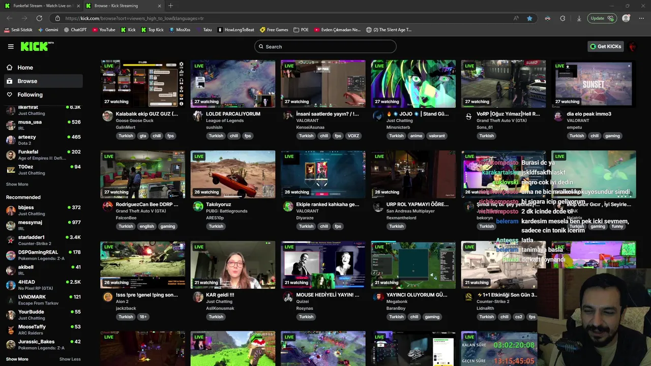
Task: Open the Kick hamburger menu
Action: pos(11,46)
